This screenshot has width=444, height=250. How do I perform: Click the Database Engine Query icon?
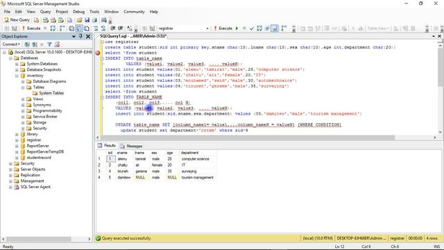point(37,20)
